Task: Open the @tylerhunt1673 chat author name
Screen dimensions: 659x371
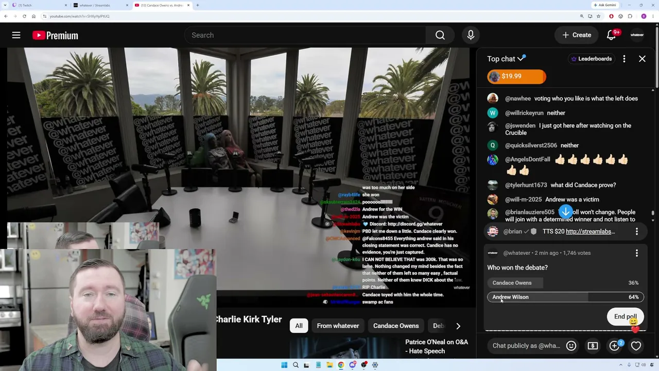Action: tap(526, 185)
